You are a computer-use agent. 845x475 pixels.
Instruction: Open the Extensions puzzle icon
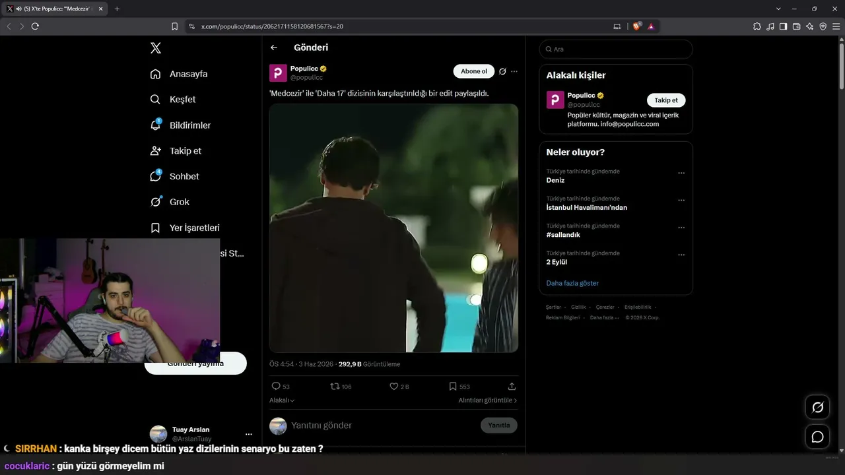tap(757, 26)
